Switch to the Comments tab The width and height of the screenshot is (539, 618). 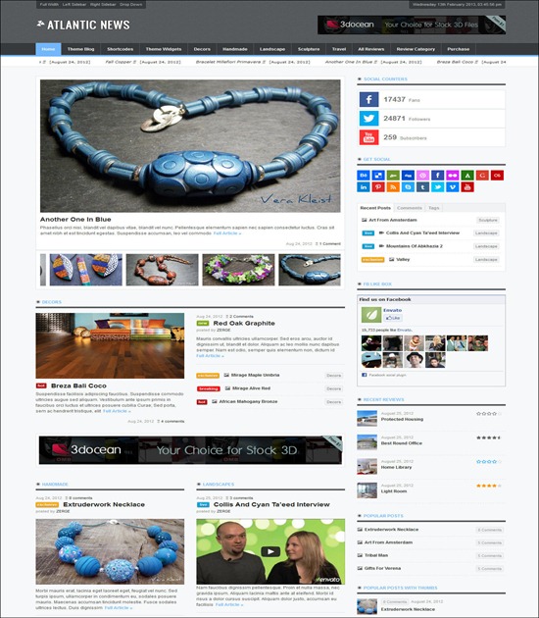[x=409, y=208]
